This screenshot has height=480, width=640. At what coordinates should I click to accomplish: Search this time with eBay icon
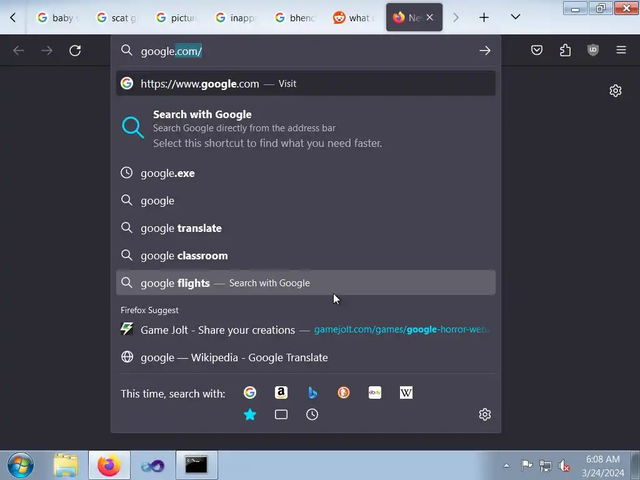tap(375, 392)
